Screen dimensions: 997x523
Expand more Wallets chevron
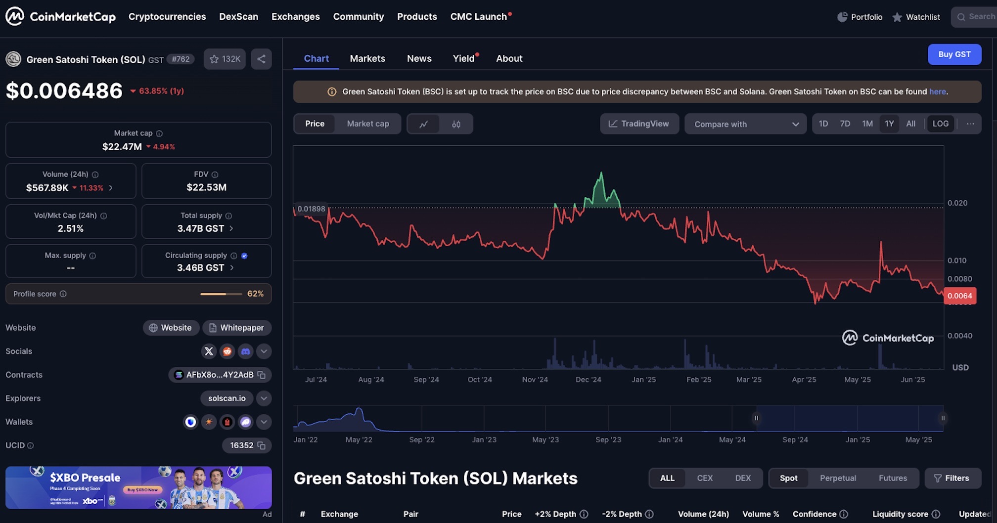(264, 422)
